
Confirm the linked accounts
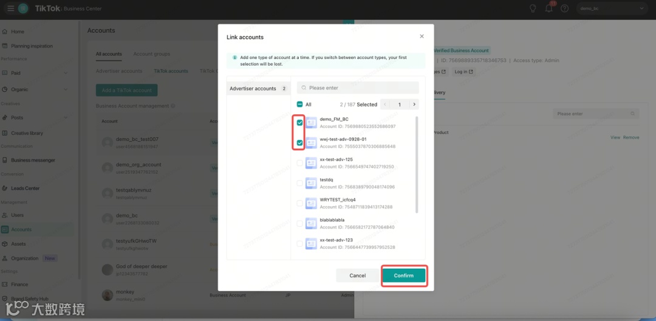(404, 275)
